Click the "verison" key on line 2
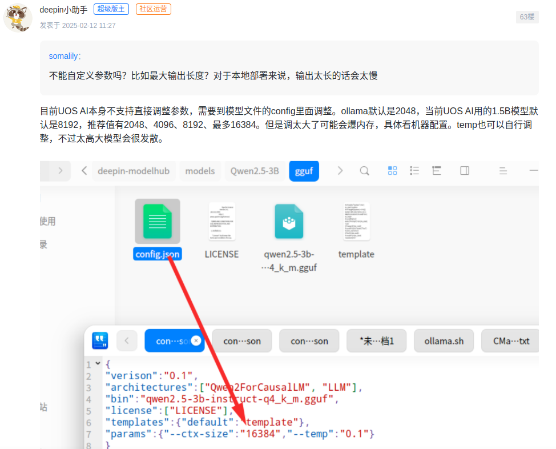Image resolution: width=556 pixels, height=449 pixels. 131,375
